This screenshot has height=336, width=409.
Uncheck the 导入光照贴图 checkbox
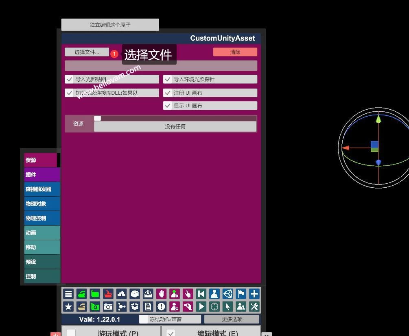point(70,79)
